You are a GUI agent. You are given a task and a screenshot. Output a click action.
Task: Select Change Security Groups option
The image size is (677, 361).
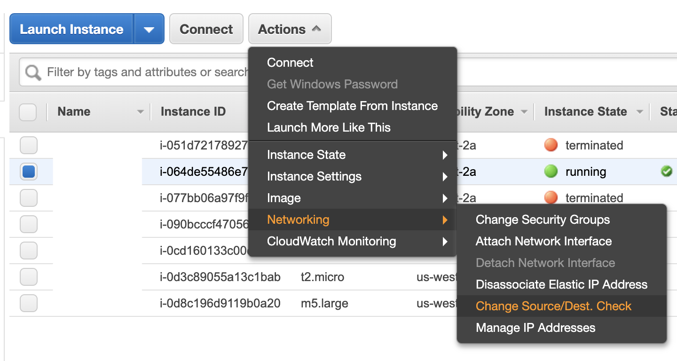[x=543, y=220]
